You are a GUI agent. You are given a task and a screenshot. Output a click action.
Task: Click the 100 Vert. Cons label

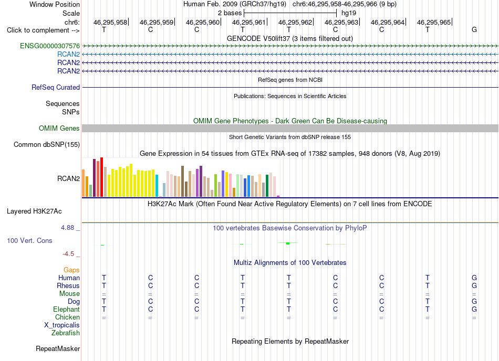(29, 240)
